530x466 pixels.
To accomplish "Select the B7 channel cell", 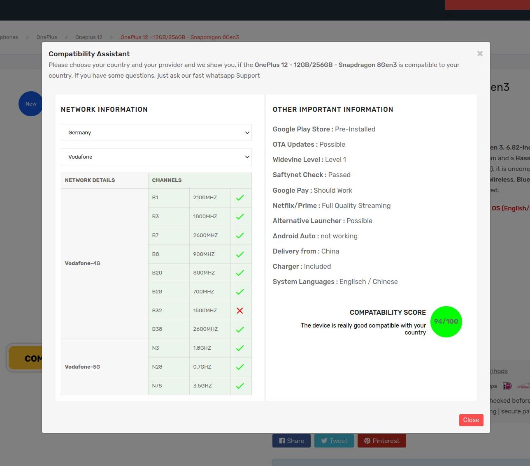I will pyautogui.click(x=169, y=235).
